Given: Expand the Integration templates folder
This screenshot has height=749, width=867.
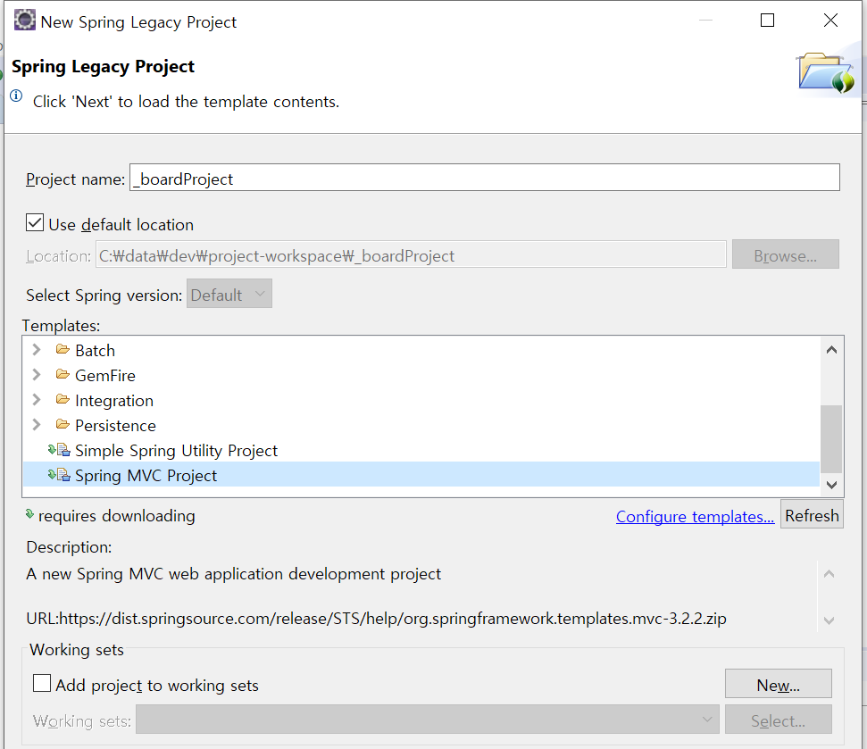Looking at the screenshot, I should [37, 400].
